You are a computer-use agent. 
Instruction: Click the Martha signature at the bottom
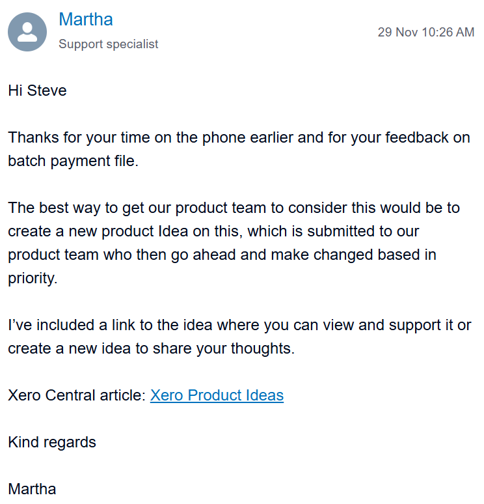pos(32,489)
